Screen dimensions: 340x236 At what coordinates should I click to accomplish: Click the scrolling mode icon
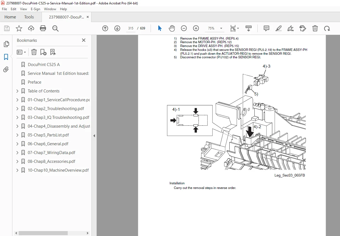pyautogui.click(x=249, y=28)
